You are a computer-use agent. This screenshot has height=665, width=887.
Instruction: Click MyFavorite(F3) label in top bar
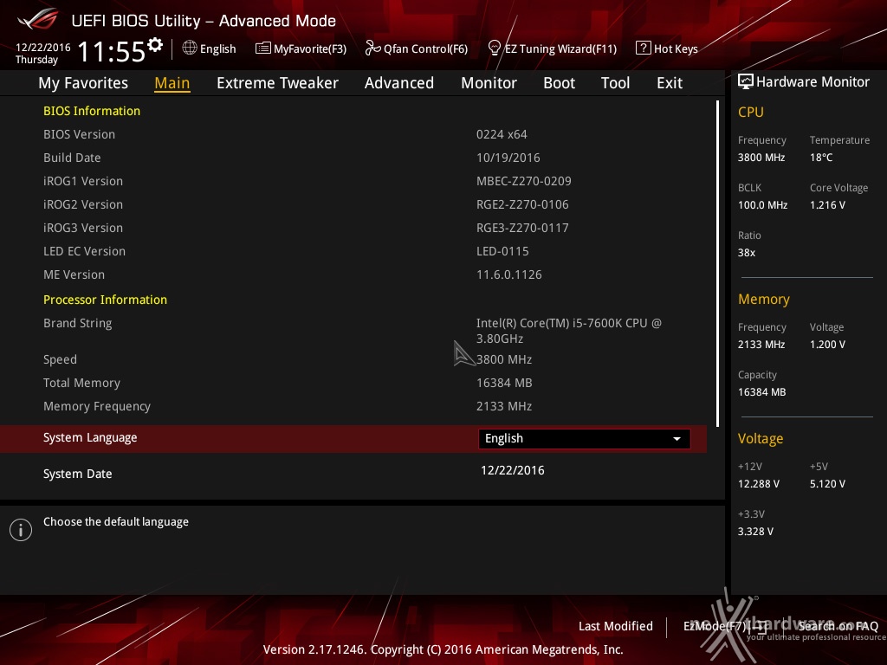(310, 49)
